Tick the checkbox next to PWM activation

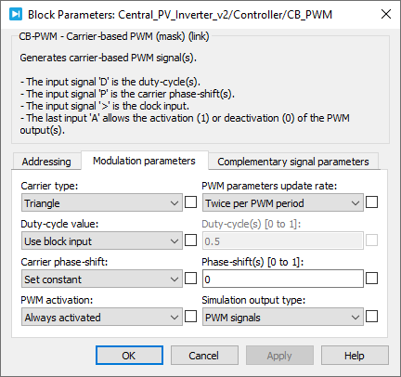(x=190, y=317)
